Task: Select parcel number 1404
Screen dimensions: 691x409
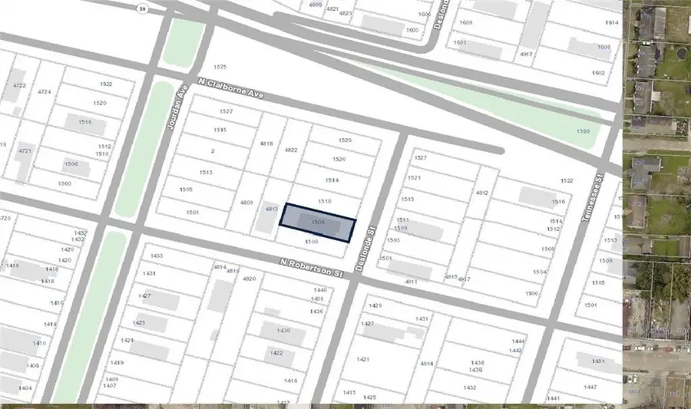Action: 25,388
